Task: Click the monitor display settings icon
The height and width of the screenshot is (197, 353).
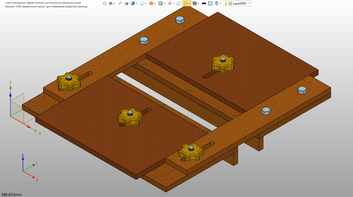Action: (x=195, y=3)
